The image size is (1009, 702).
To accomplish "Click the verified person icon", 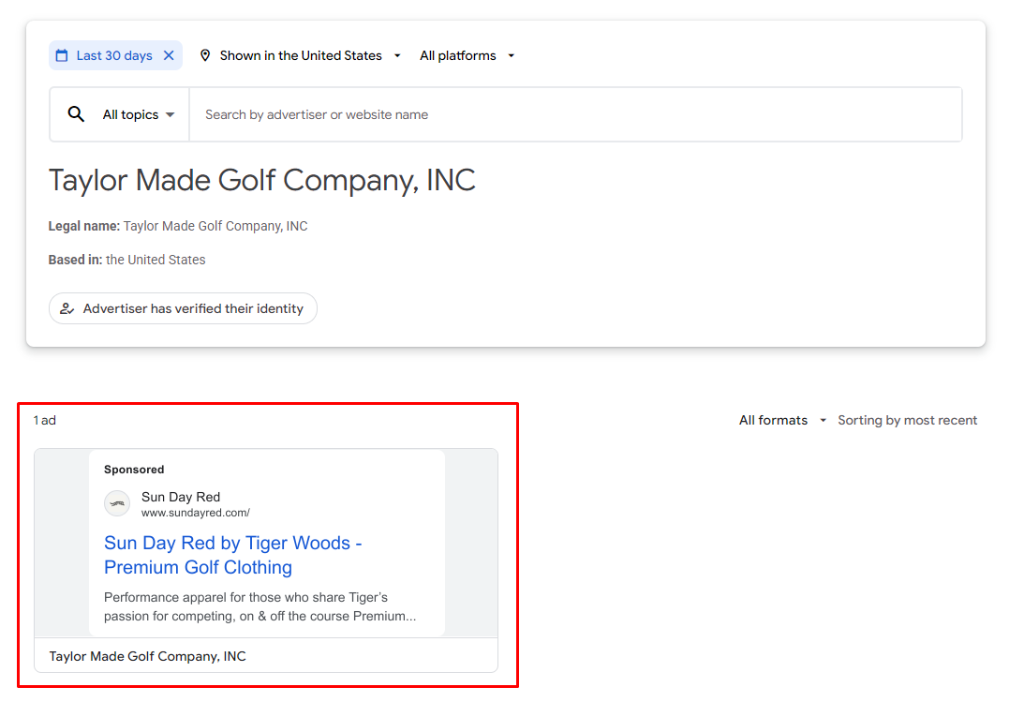I will tap(67, 308).
